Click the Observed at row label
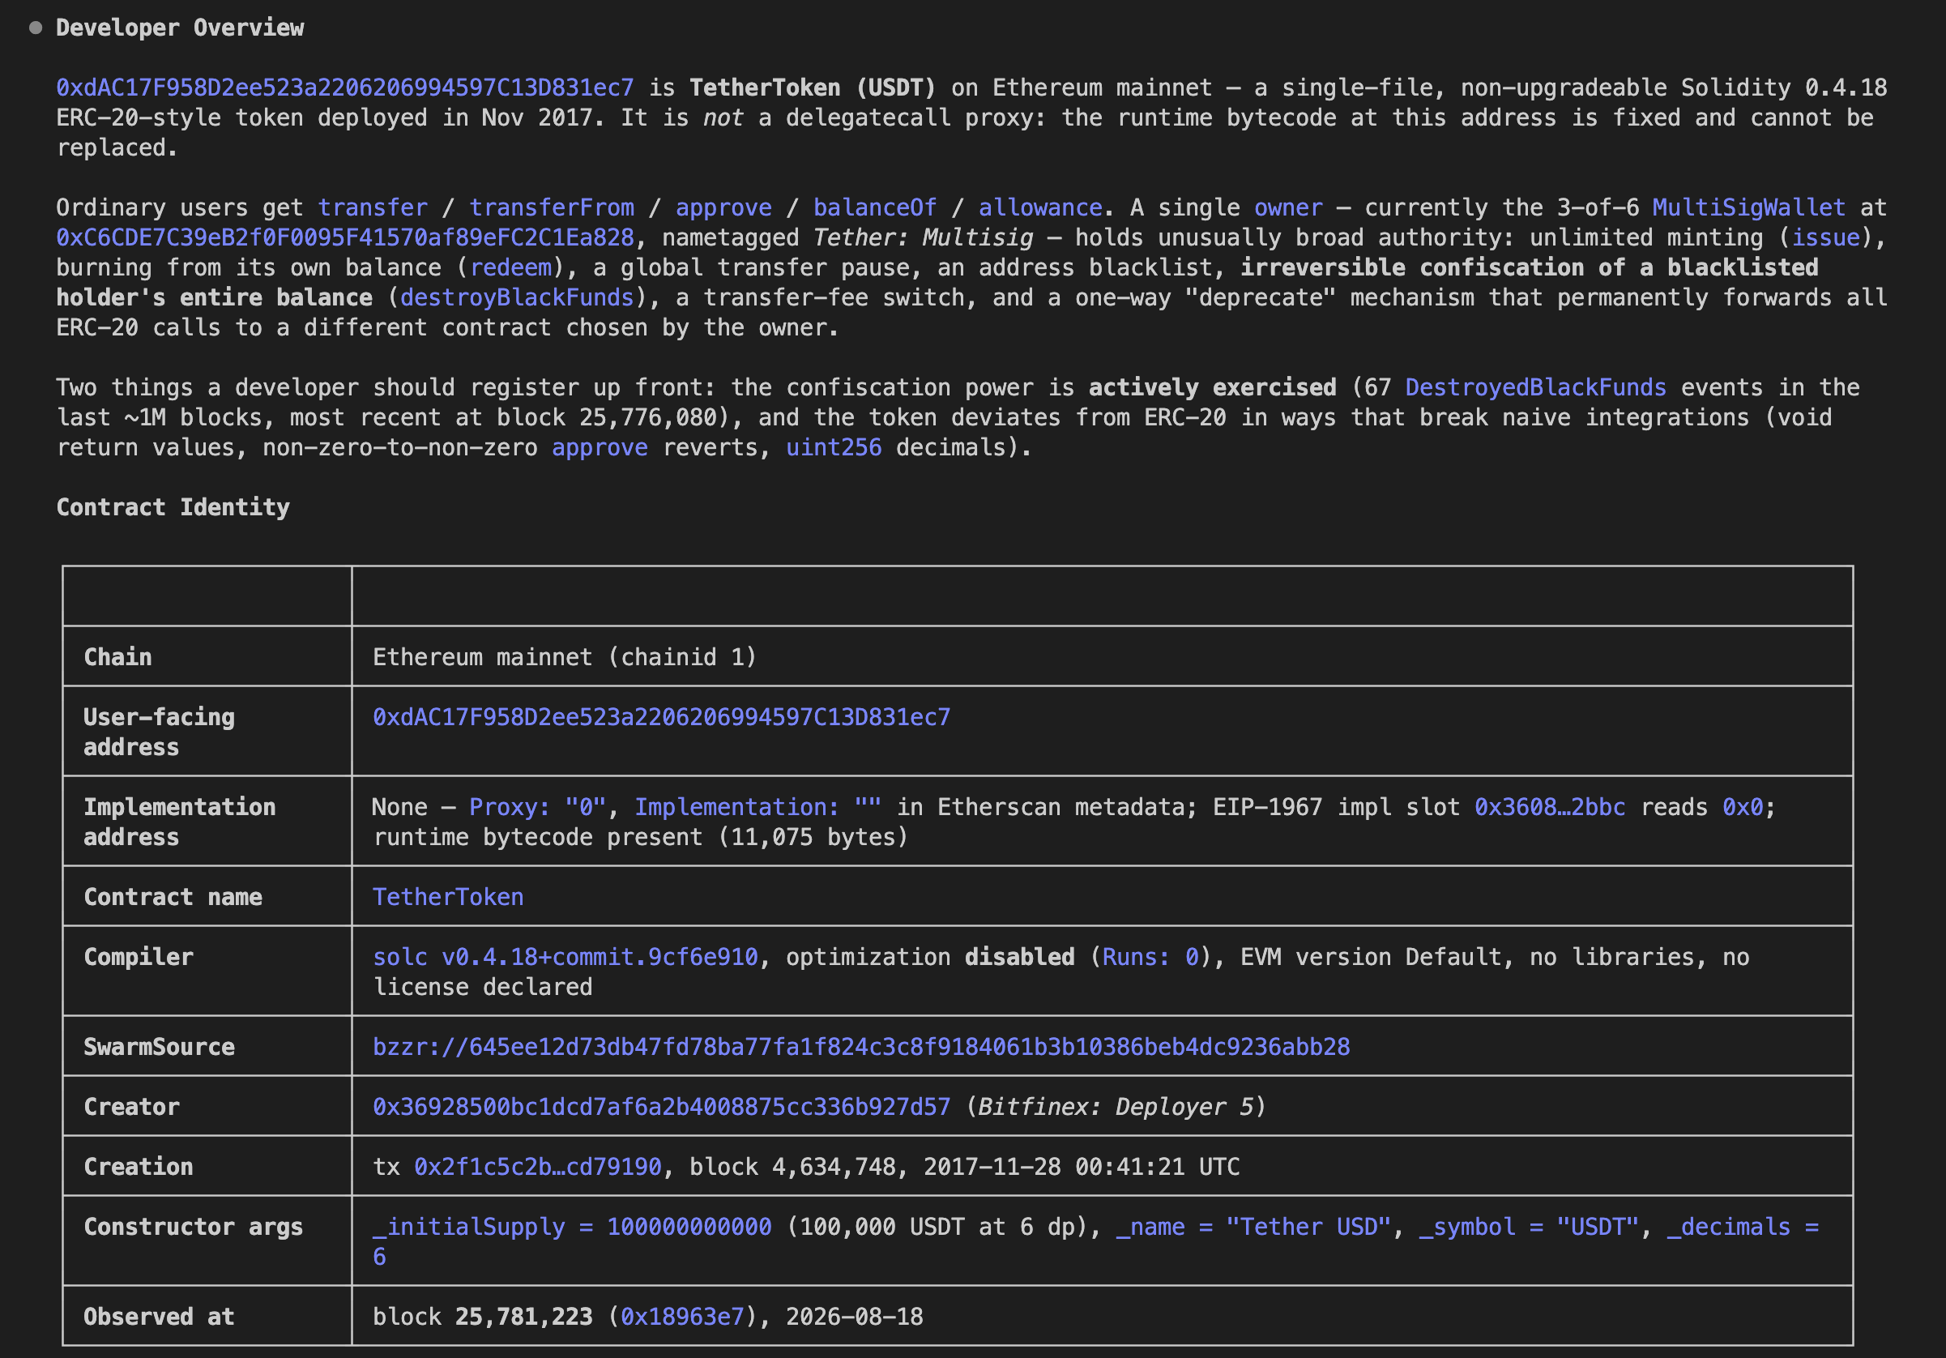Image resolution: width=1946 pixels, height=1358 pixels. click(160, 1317)
